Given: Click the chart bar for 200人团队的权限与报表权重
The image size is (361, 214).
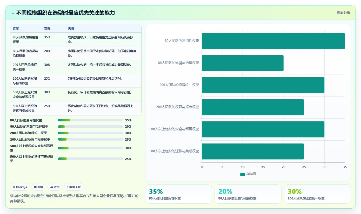Looking at the screenshot, I should [x=253, y=107].
